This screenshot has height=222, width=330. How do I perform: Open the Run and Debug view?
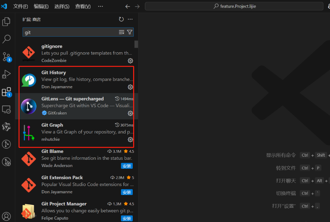pyautogui.click(x=6, y=74)
